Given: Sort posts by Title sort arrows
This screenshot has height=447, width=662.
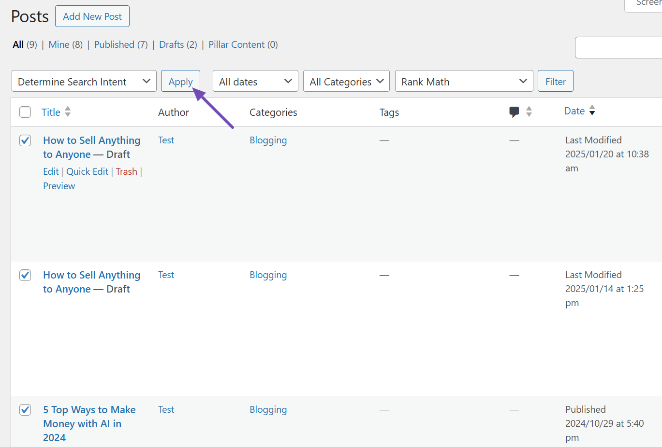Looking at the screenshot, I should 68,112.
